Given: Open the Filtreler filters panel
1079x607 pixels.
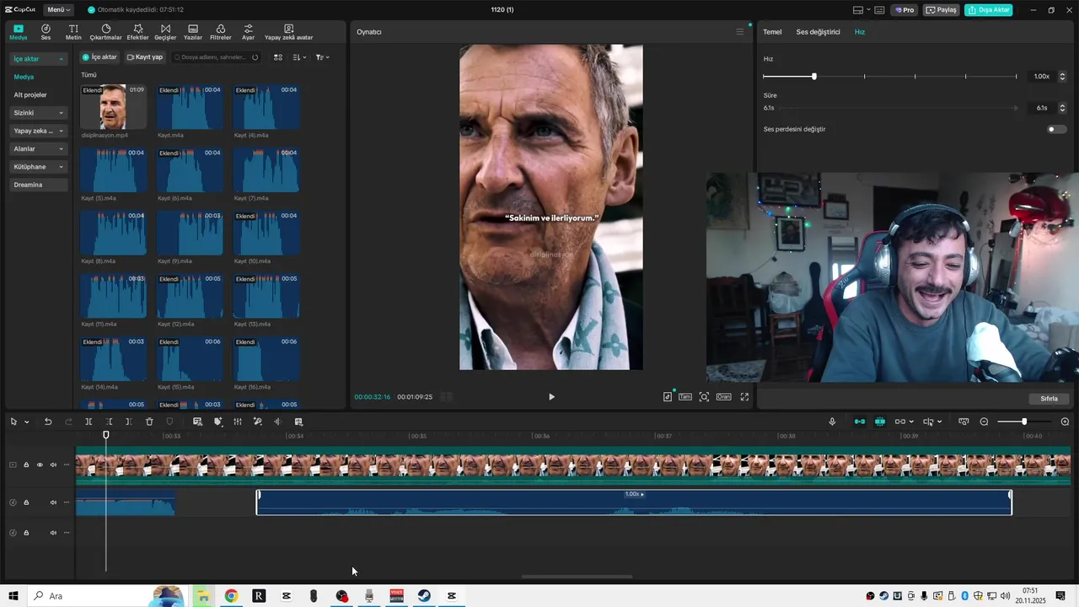Looking at the screenshot, I should [x=220, y=32].
